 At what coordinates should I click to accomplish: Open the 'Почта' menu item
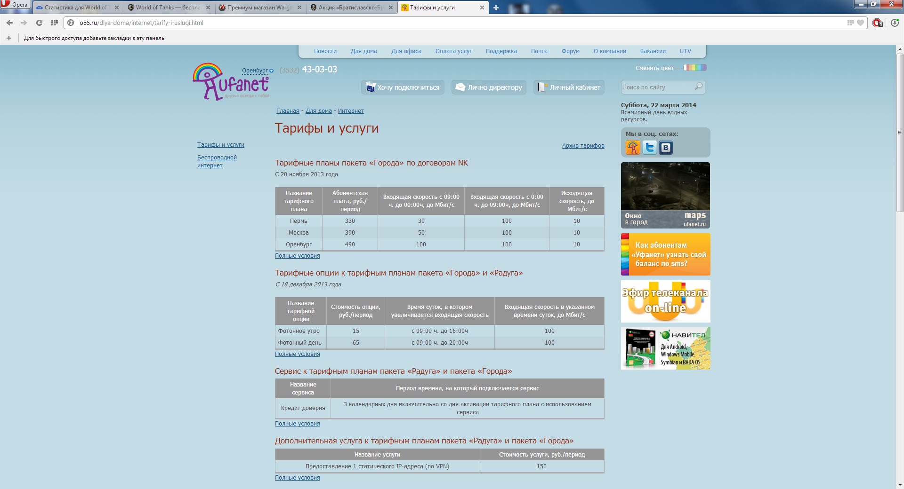tap(539, 51)
